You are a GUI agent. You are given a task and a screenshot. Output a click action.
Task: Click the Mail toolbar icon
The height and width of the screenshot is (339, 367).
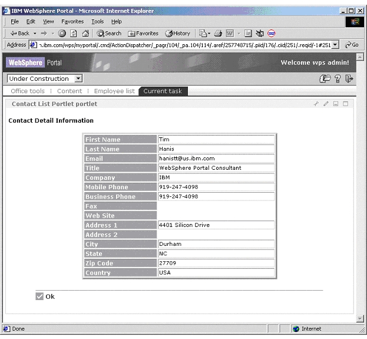click(203, 34)
